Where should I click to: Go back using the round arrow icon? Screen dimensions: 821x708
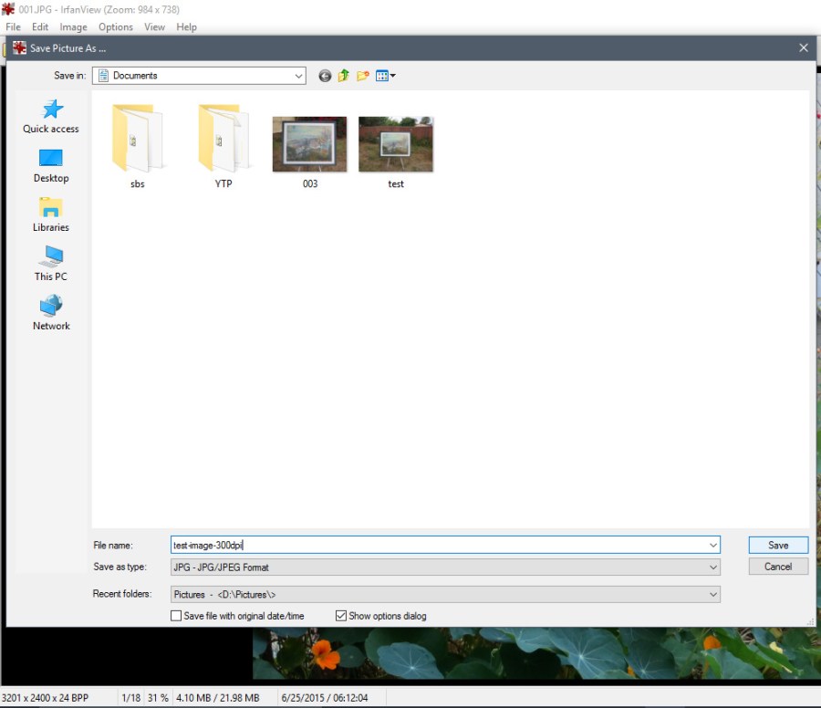pyautogui.click(x=325, y=76)
